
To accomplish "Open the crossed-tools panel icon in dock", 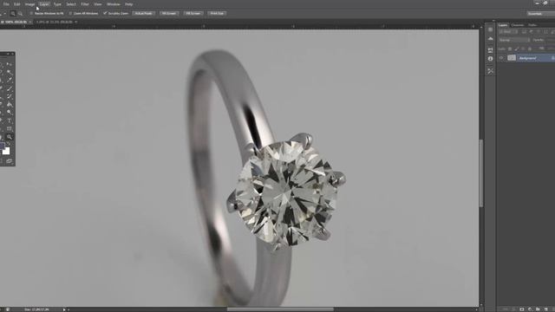I will pyautogui.click(x=490, y=71).
